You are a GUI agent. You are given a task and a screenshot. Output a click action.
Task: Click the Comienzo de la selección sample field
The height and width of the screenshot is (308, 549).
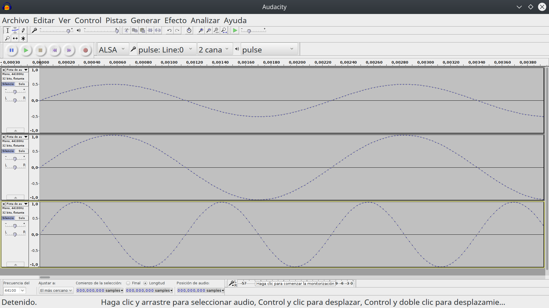100,290
